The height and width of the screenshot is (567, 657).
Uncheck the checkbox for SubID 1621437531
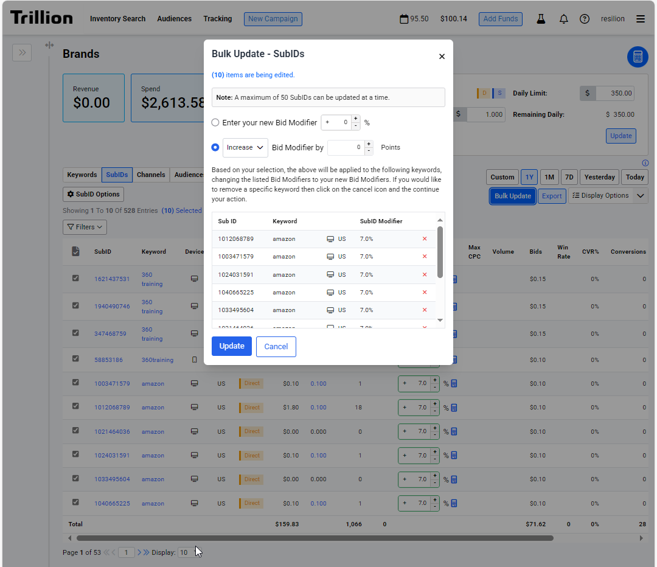pos(75,278)
